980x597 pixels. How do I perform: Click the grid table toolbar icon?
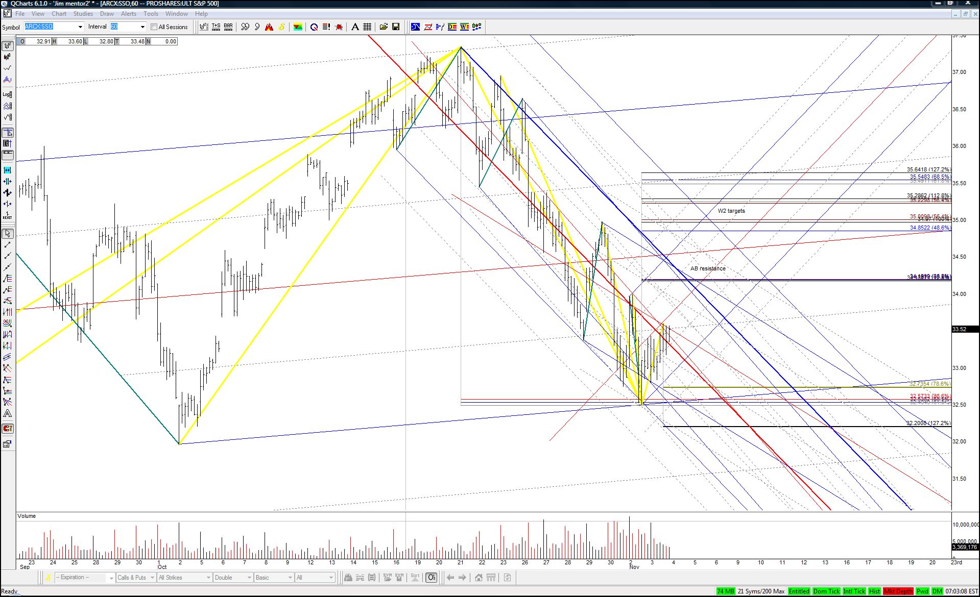367,27
